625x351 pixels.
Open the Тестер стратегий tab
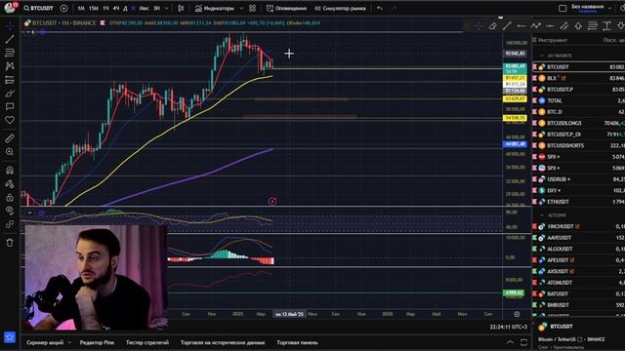click(147, 342)
